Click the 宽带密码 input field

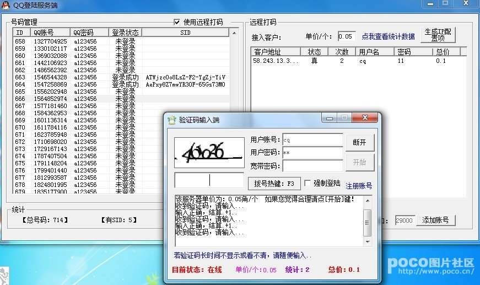pos(312,166)
